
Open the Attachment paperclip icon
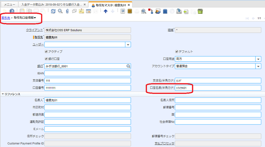[x=67, y=11]
